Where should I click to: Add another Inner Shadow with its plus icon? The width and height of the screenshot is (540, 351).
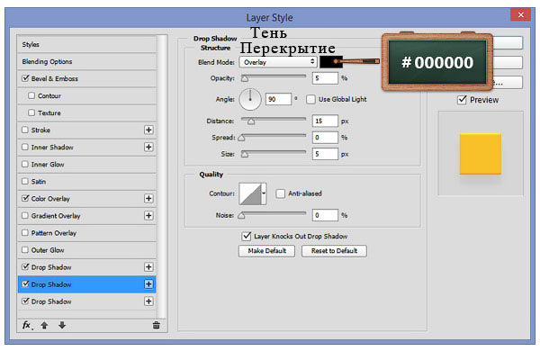(148, 147)
